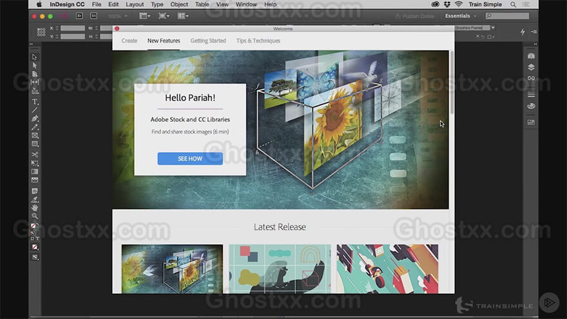Viewport: 567px width, 319px height.
Task: Click the Publish Online button
Action: click(414, 16)
